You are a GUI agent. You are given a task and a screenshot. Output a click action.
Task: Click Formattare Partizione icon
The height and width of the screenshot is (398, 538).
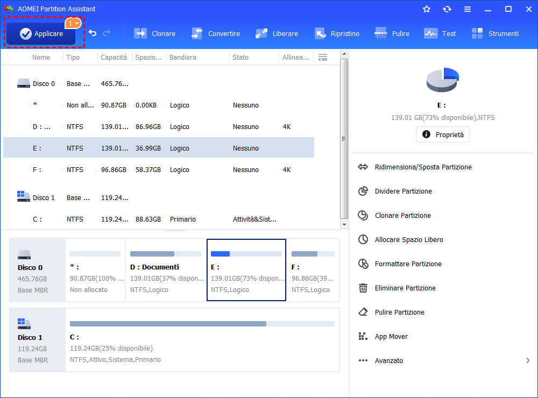363,264
